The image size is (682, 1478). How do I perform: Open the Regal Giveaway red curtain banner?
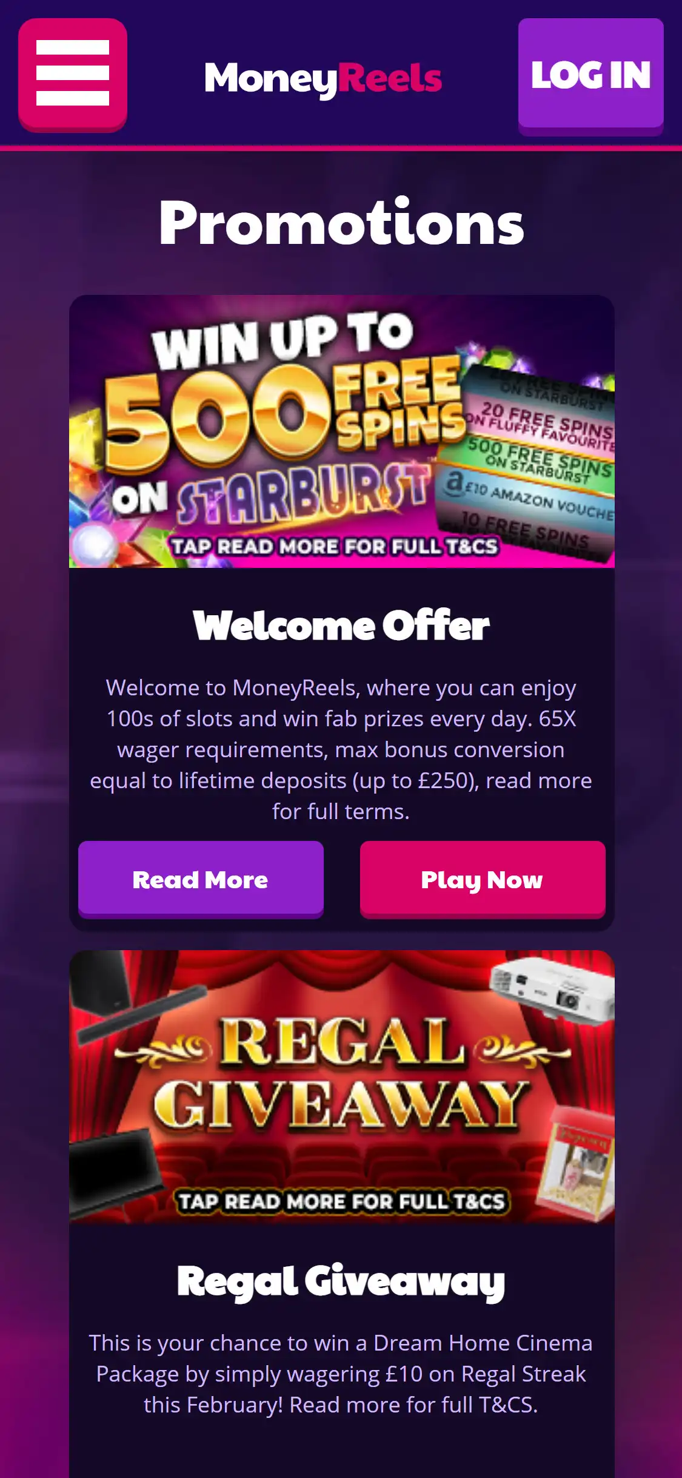pos(342,1087)
